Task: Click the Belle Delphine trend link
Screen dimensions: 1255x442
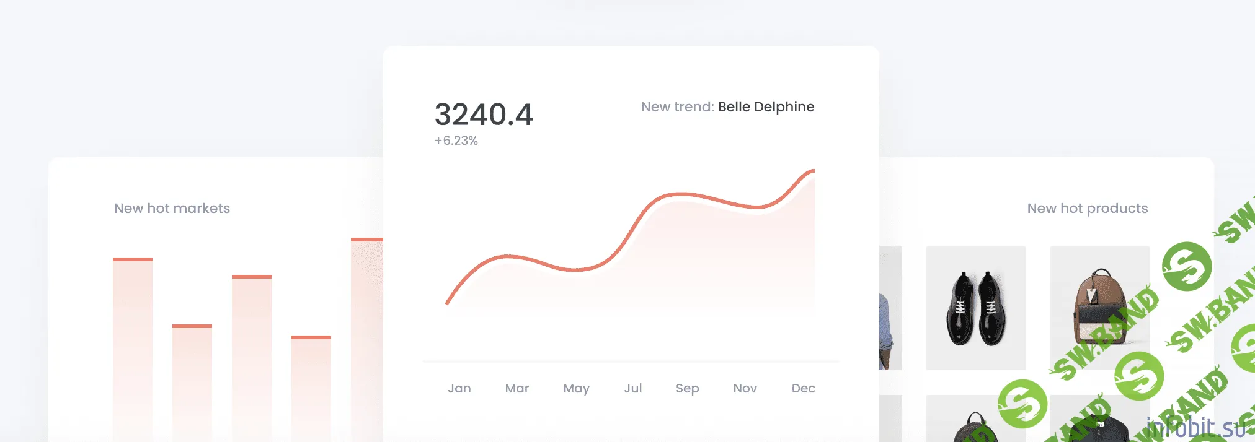Action: click(766, 107)
